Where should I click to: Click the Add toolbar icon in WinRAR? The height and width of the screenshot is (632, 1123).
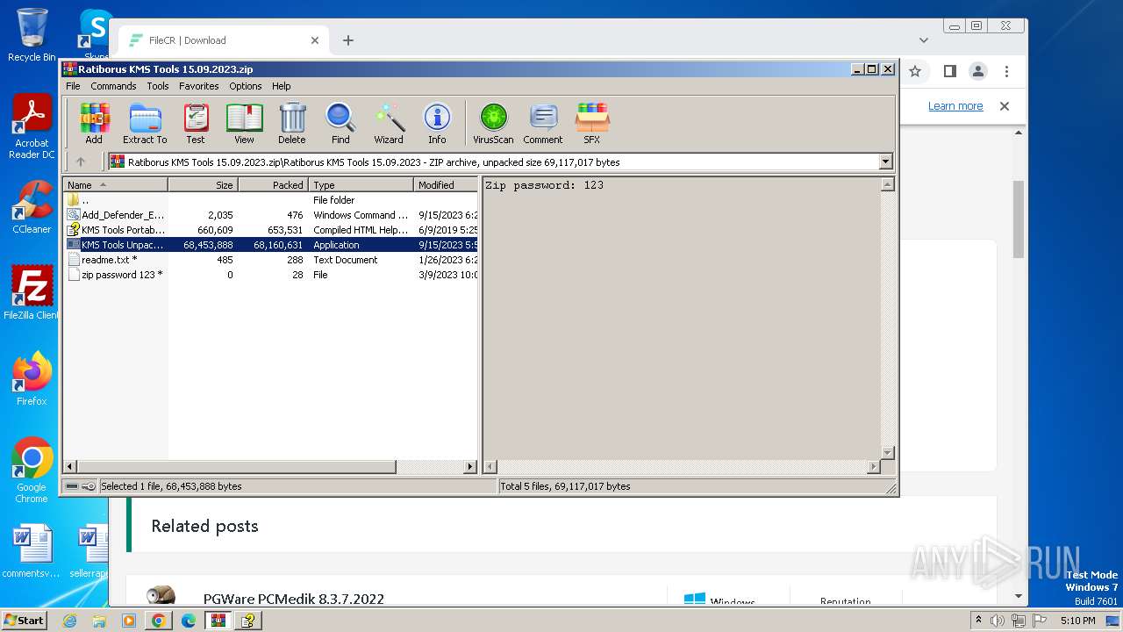[x=94, y=123]
